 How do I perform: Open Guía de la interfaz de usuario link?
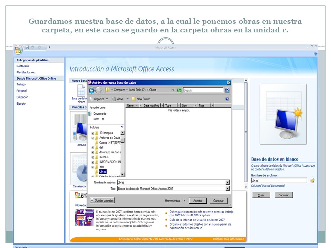197,220
